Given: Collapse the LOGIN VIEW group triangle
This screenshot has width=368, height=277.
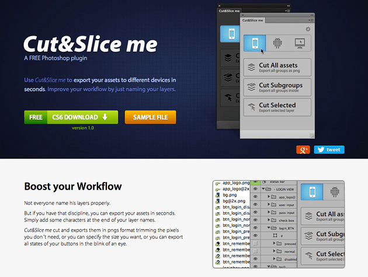Looking at the screenshot, I should [263, 189].
